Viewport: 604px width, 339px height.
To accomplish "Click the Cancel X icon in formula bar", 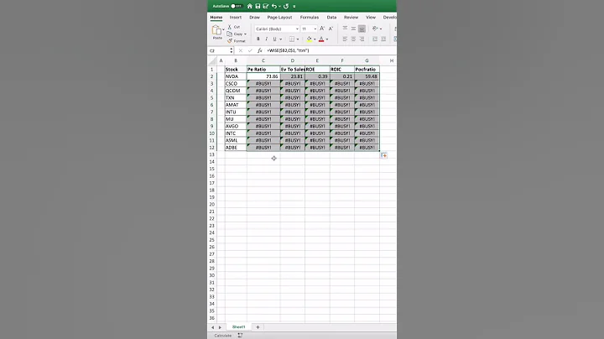I will tap(241, 50).
